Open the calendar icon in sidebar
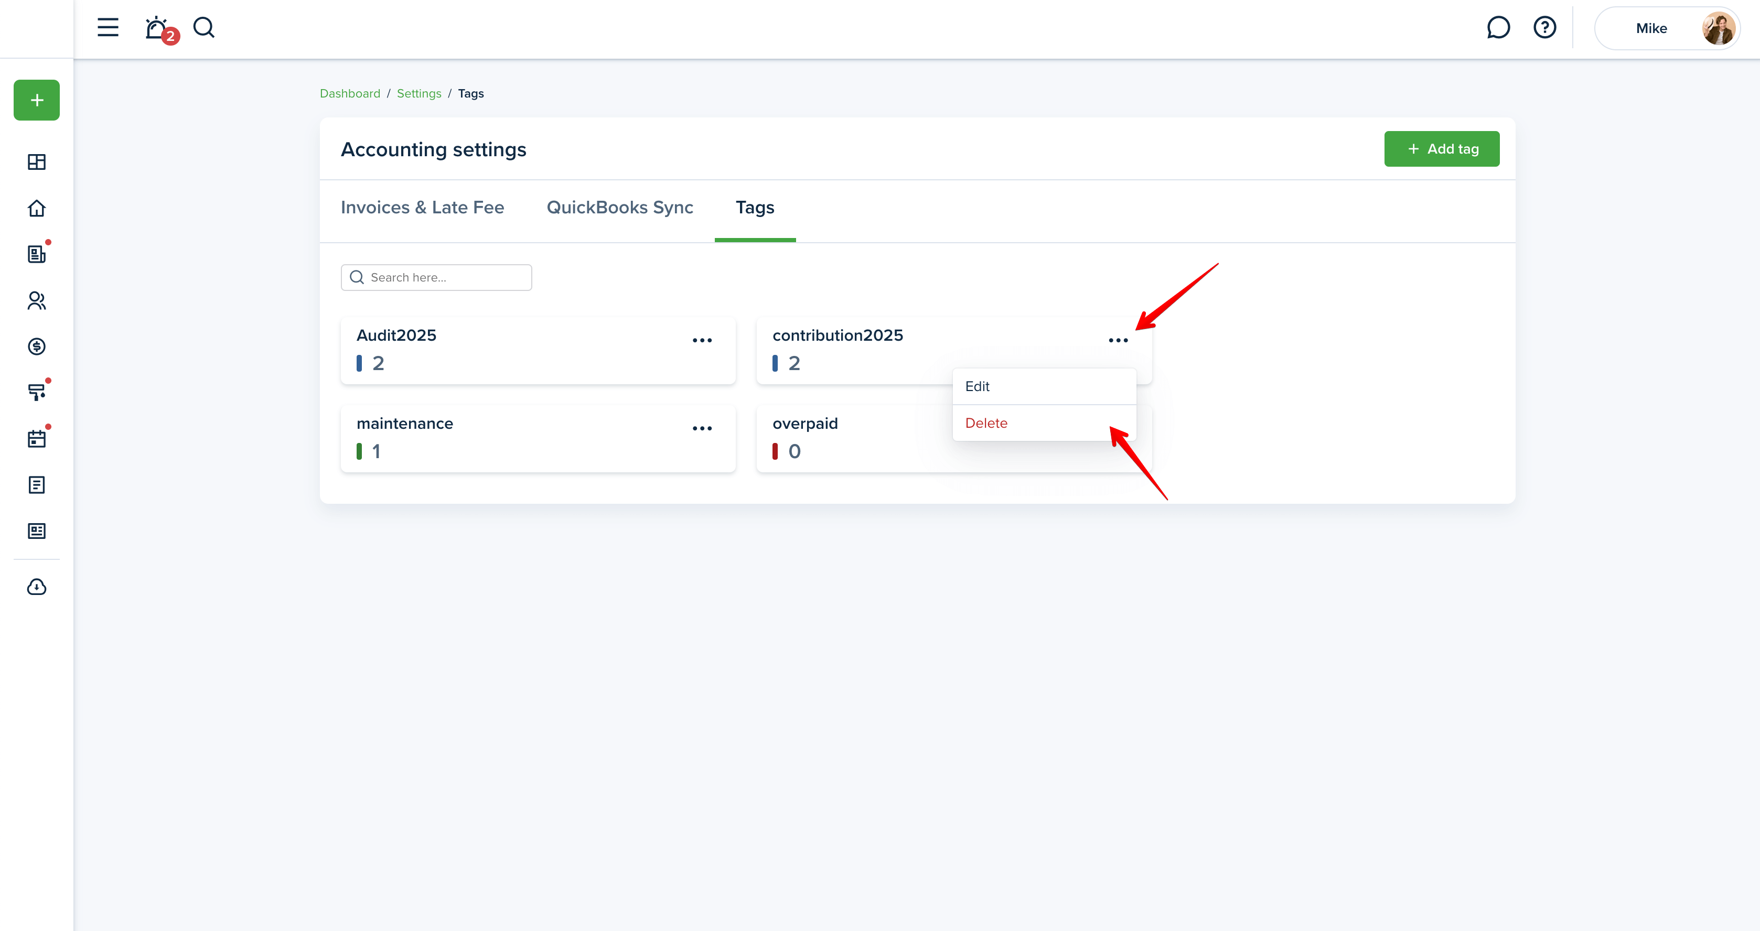This screenshot has height=931, width=1760. point(37,438)
